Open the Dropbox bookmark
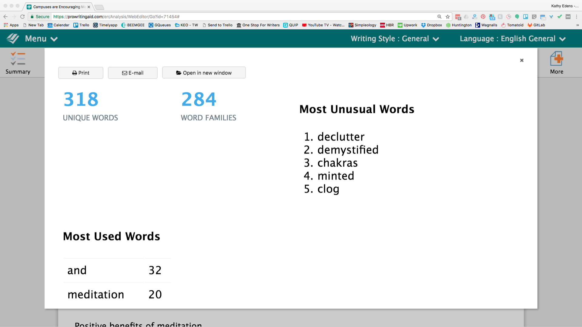 coord(431,25)
